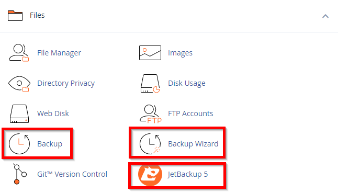Open the Directory Privacy link
This screenshot has height=193, width=338.
pyautogui.click(x=66, y=83)
